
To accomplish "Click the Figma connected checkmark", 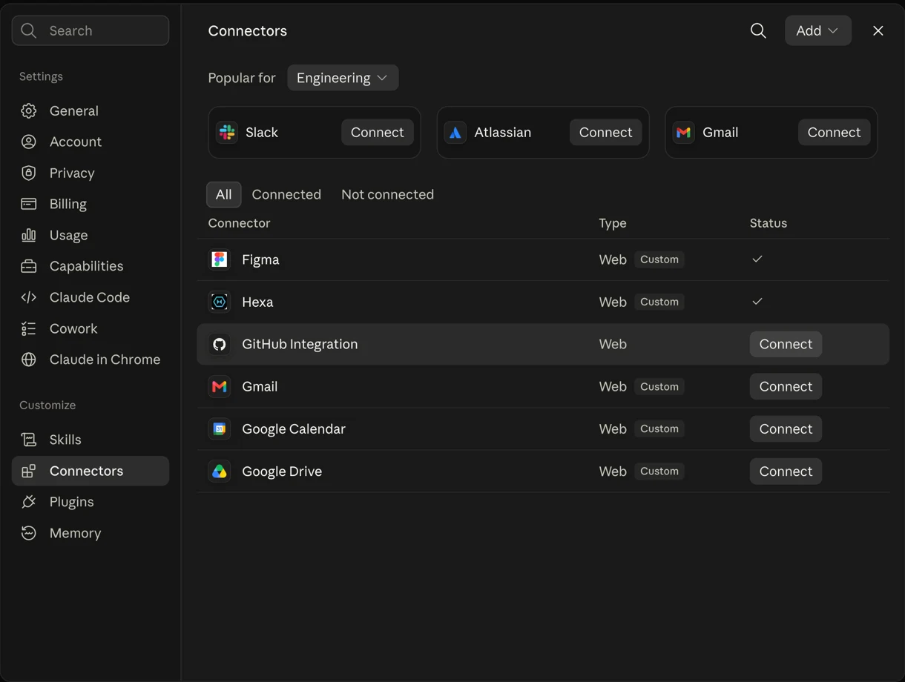I will (x=757, y=259).
